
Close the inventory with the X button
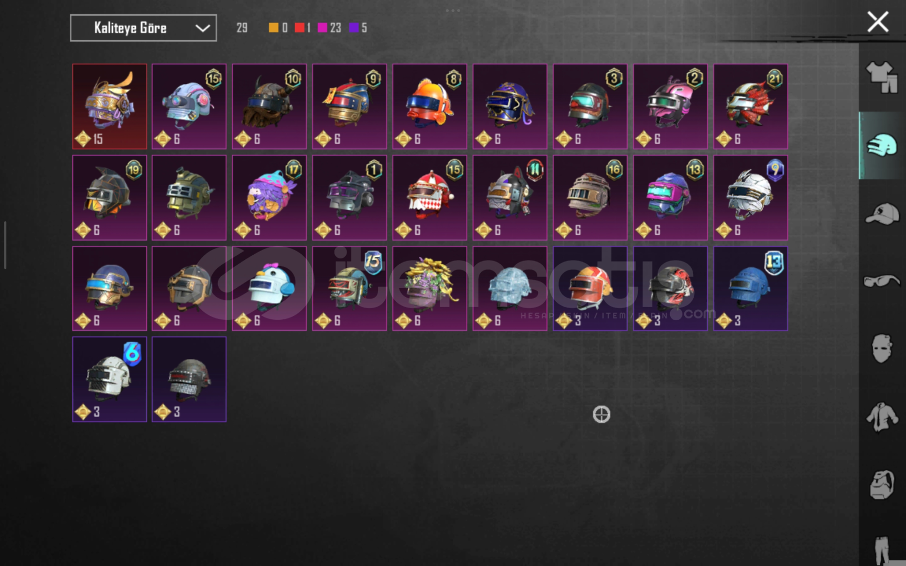[x=878, y=22]
